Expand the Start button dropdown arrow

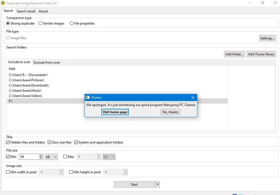[x=157, y=185]
